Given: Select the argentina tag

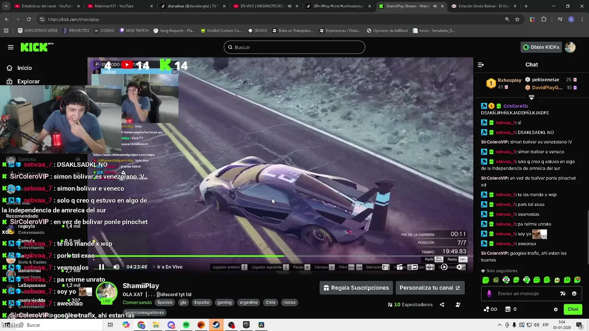Looking at the screenshot, I should 248,302.
